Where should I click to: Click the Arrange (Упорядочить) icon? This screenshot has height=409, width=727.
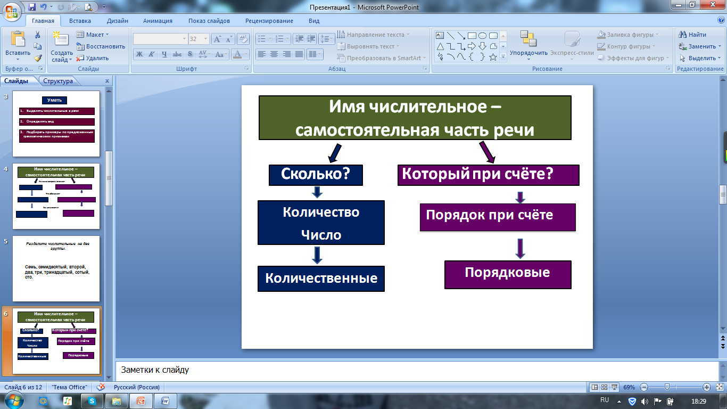[528, 39]
